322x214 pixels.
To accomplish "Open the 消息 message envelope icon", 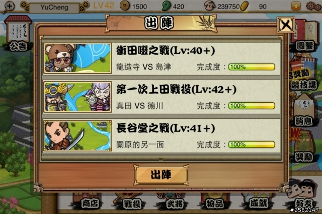I will pos(304,110).
